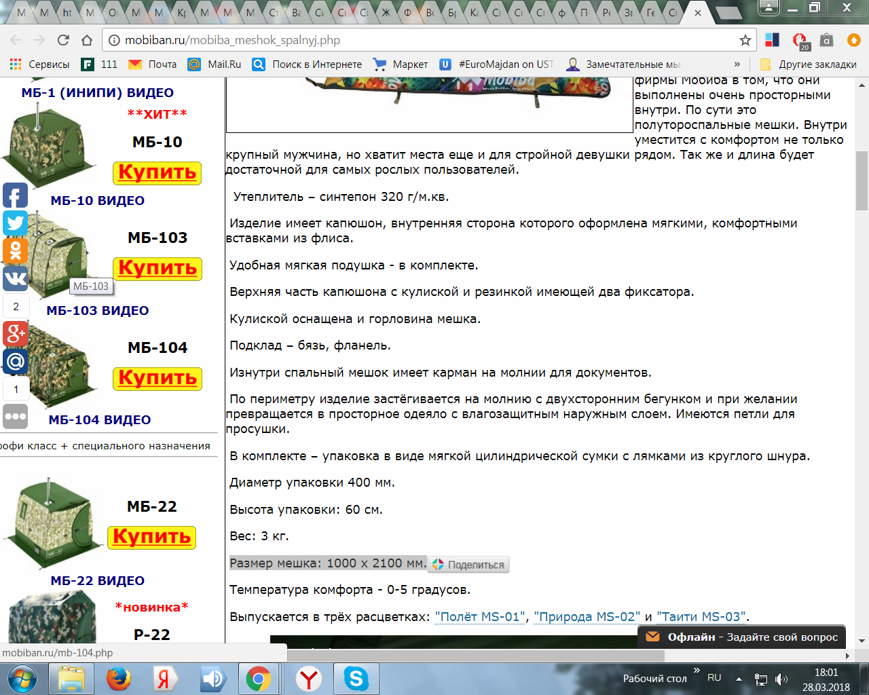
Task: Open the "Природа MS-02" link
Action: 587,617
